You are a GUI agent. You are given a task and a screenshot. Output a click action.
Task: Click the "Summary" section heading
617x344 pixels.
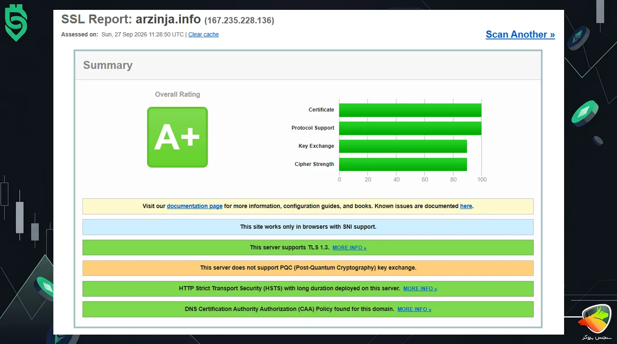pyautogui.click(x=108, y=65)
